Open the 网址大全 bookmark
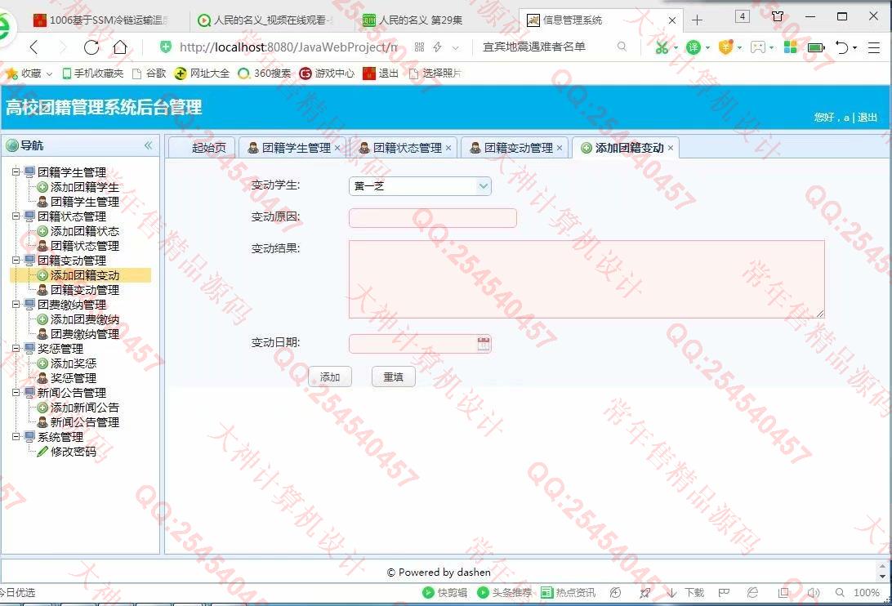 coord(202,74)
